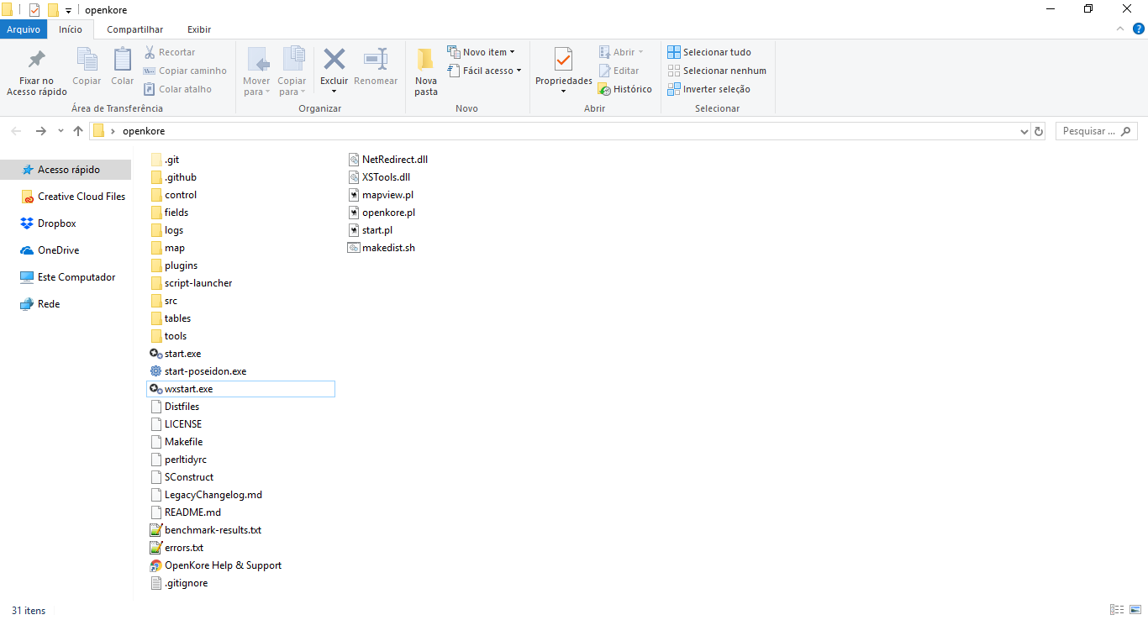This screenshot has height=620, width=1148.
Task: Open the Fácil acesso dropdown
Action: (x=484, y=71)
